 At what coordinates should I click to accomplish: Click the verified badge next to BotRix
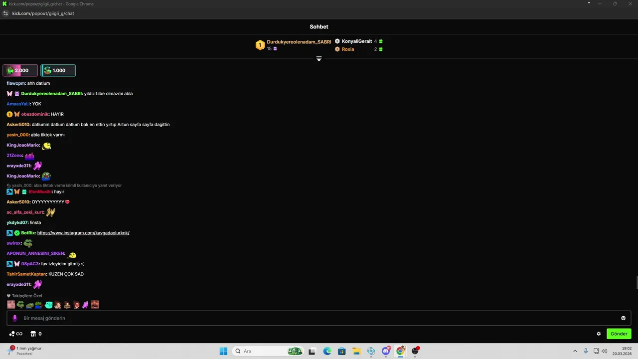pyautogui.click(x=17, y=233)
